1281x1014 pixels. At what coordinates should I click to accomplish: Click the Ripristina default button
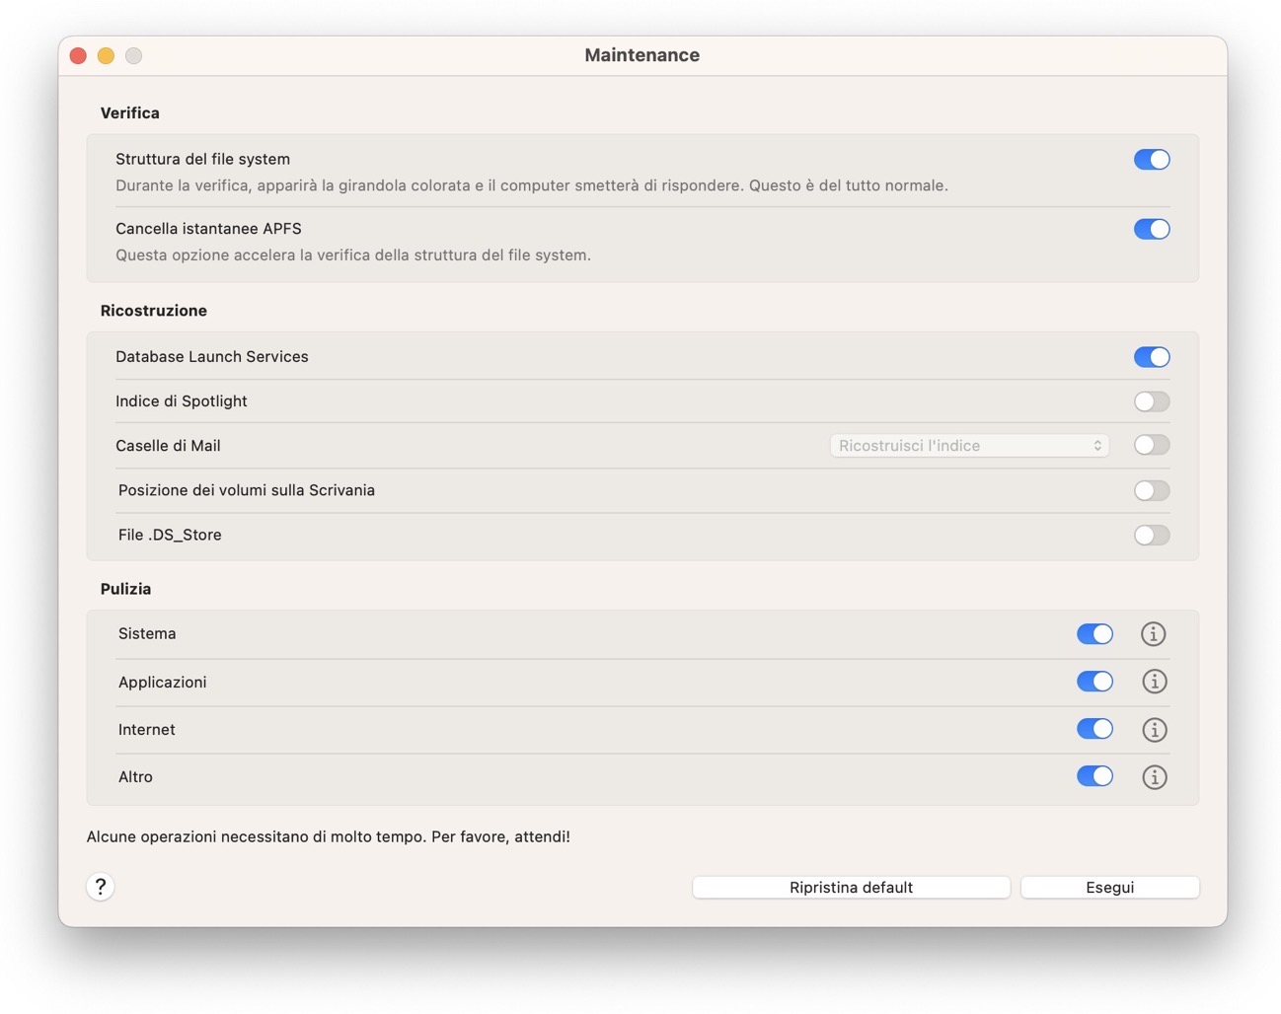click(850, 887)
